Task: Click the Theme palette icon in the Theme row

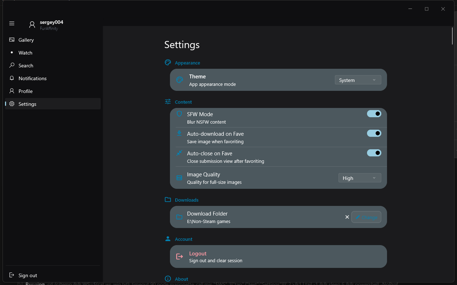Action: 180,80
